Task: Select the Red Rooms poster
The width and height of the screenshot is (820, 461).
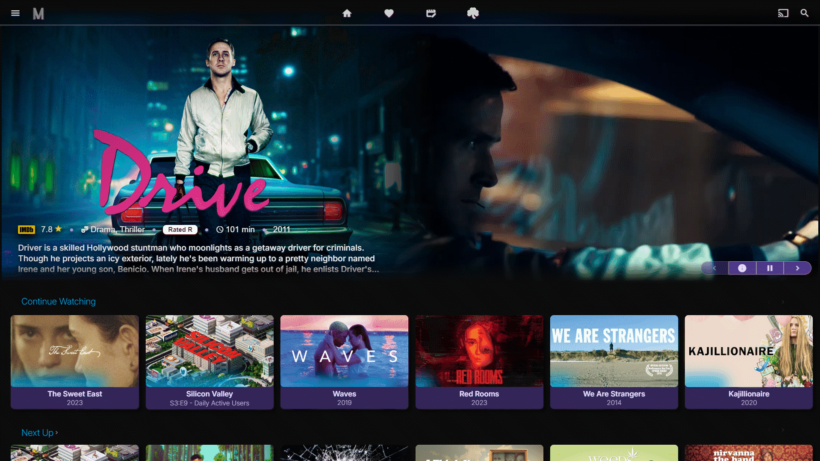Action: tap(479, 352)
